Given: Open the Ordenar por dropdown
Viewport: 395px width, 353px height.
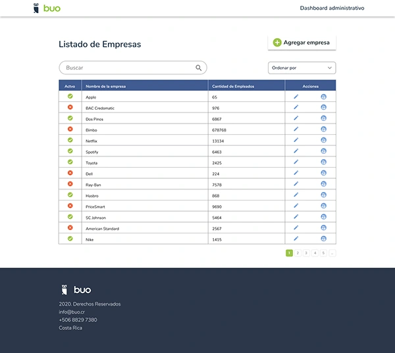Looking at the screenshot, I should pos(302,68).
